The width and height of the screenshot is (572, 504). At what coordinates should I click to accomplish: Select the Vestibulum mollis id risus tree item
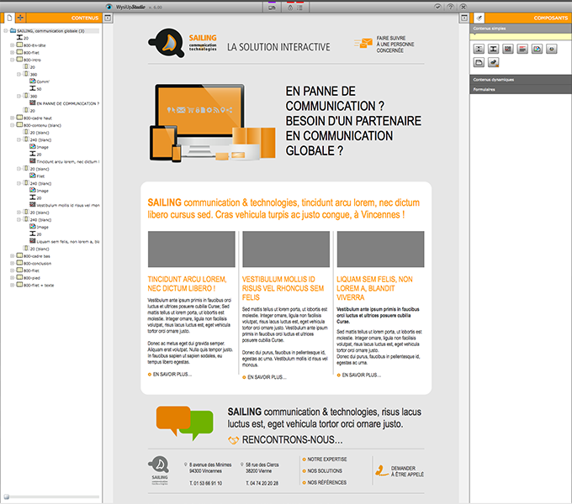click(64, 205)
